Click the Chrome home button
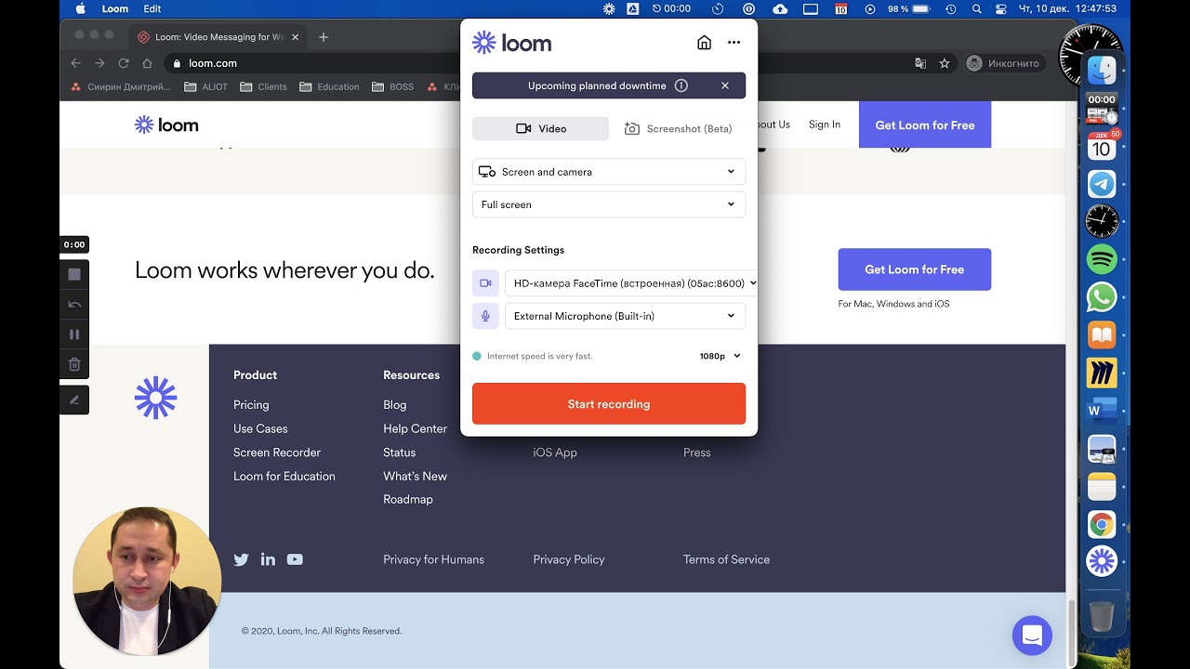Screen dimensions: 1190x669 click(147, 63)
